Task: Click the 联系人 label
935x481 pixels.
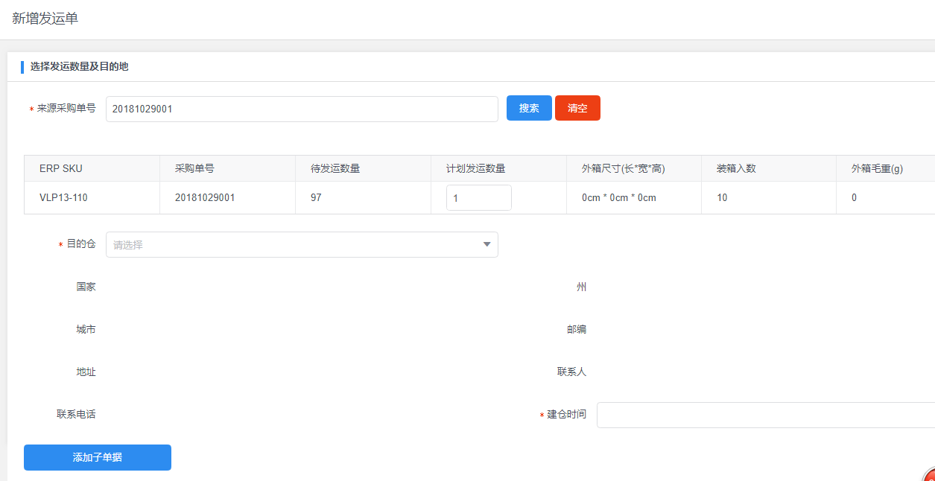Action: pos(571,372)
